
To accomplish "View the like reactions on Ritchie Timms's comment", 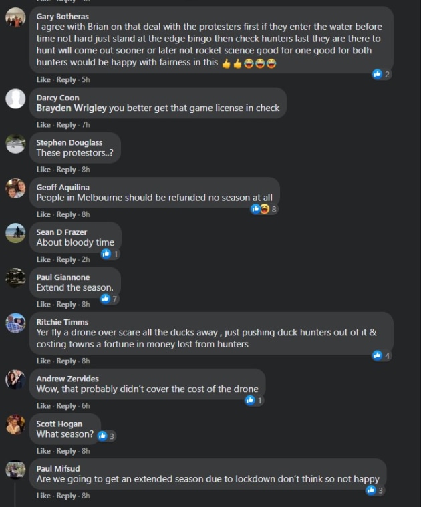I will pyautogui.click(x=381, y=355).
